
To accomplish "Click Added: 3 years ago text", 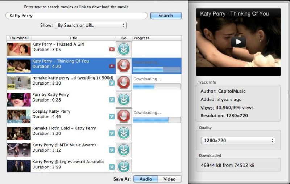I will pos(221,99).
